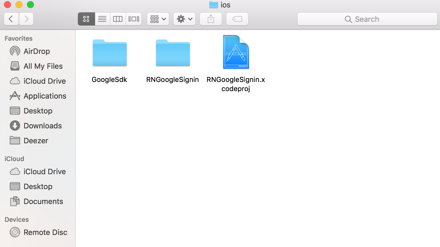Open AirDrop in the sidebar
The width and height of the screenshot is (440, 247).
point(36,51)
